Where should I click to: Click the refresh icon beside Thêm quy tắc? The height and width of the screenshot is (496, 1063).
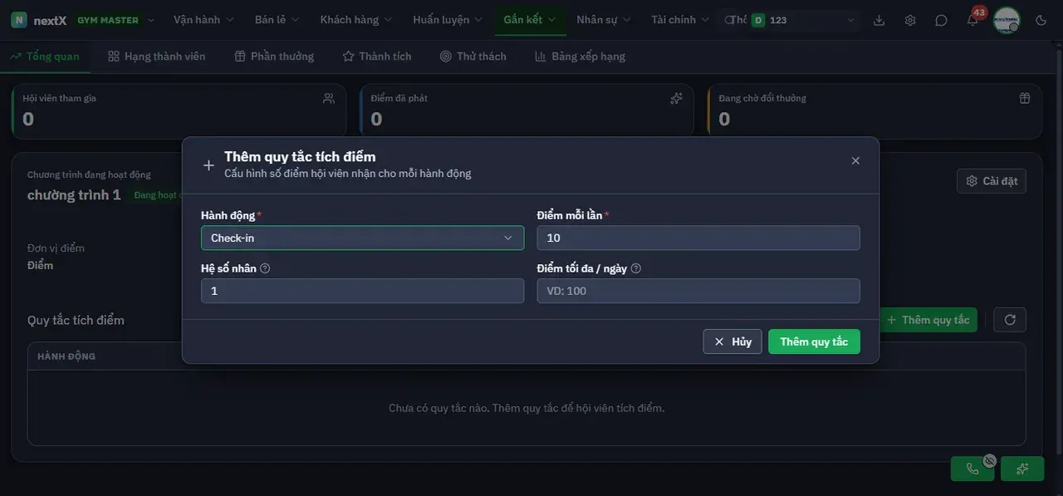(x=1010, y=320)
